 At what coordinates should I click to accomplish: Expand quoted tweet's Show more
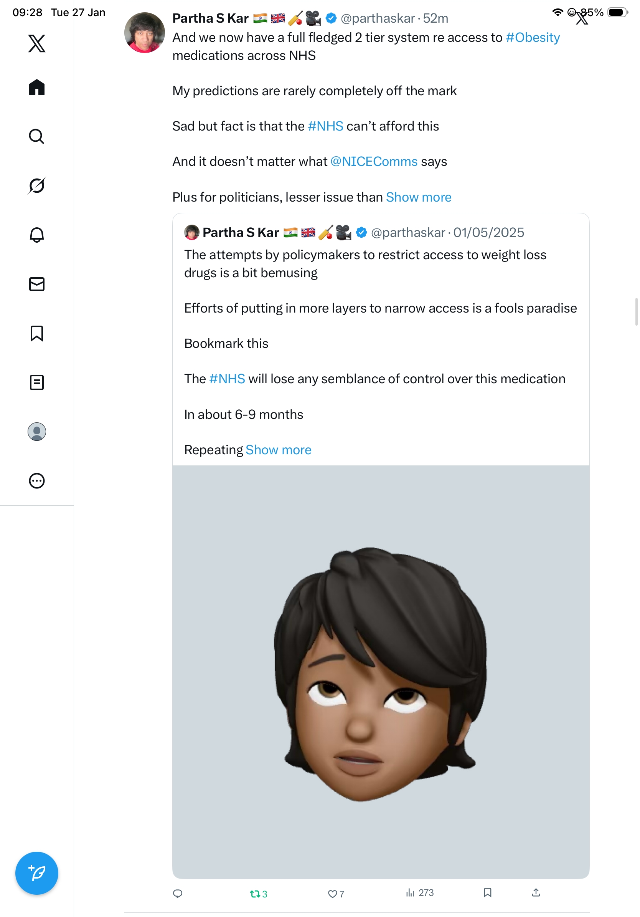(279, 450)
